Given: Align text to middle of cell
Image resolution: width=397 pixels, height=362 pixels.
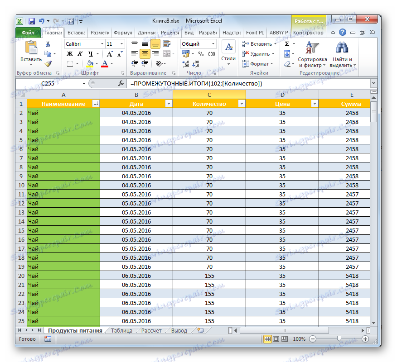Looking at the screenshot, I should [x=145, y=44].
